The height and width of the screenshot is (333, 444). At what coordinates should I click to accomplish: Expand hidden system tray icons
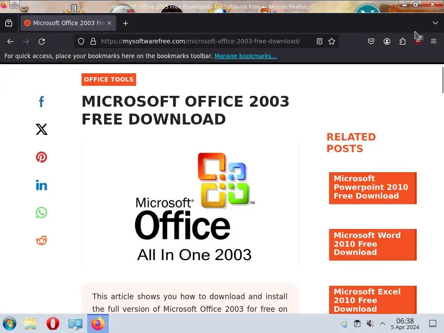point(382,323)
